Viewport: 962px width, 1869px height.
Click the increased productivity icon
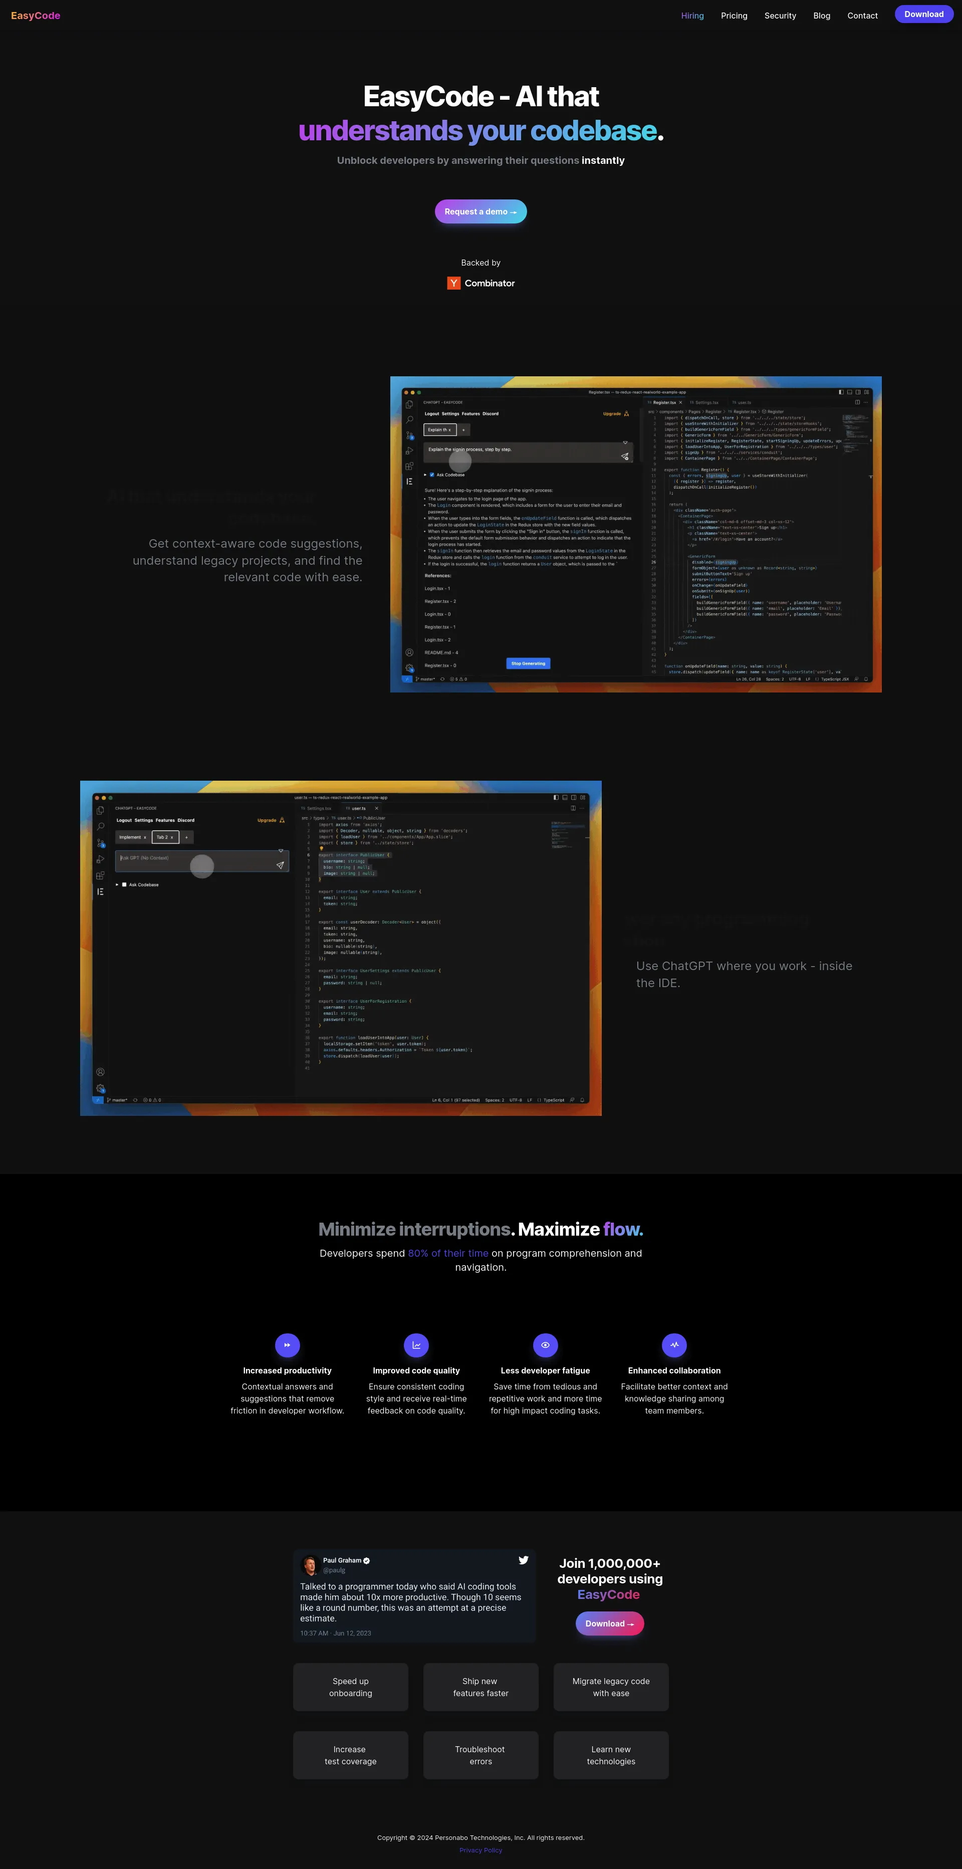point(287,1345)
